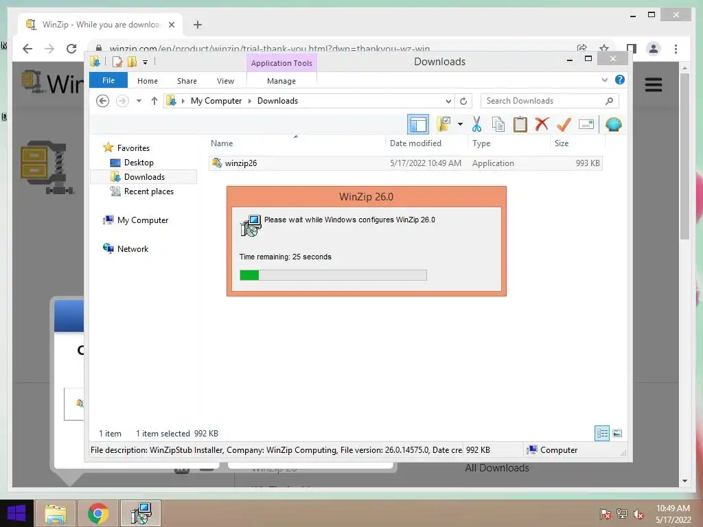Open the View ribbon tab
703x527 pixels.
tap(225, 81)
